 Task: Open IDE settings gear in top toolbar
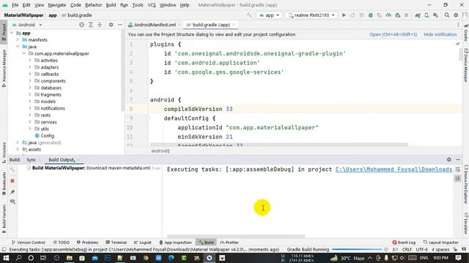[456, 15]
